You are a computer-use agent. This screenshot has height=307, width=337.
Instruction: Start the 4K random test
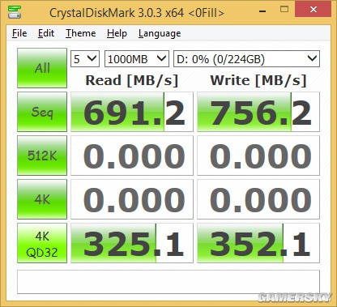42,199
